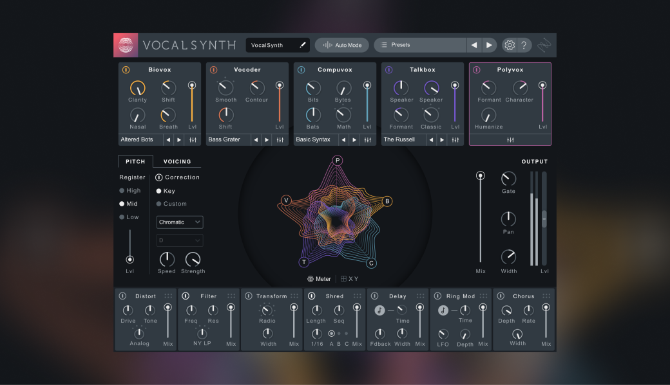Select previous Vocoder preset arrow
670x385 pixels.
tap(256, 139)
